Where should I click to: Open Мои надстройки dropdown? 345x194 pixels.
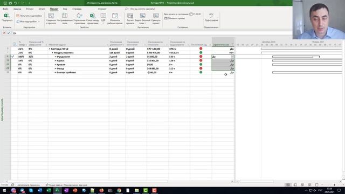(28, 22)
